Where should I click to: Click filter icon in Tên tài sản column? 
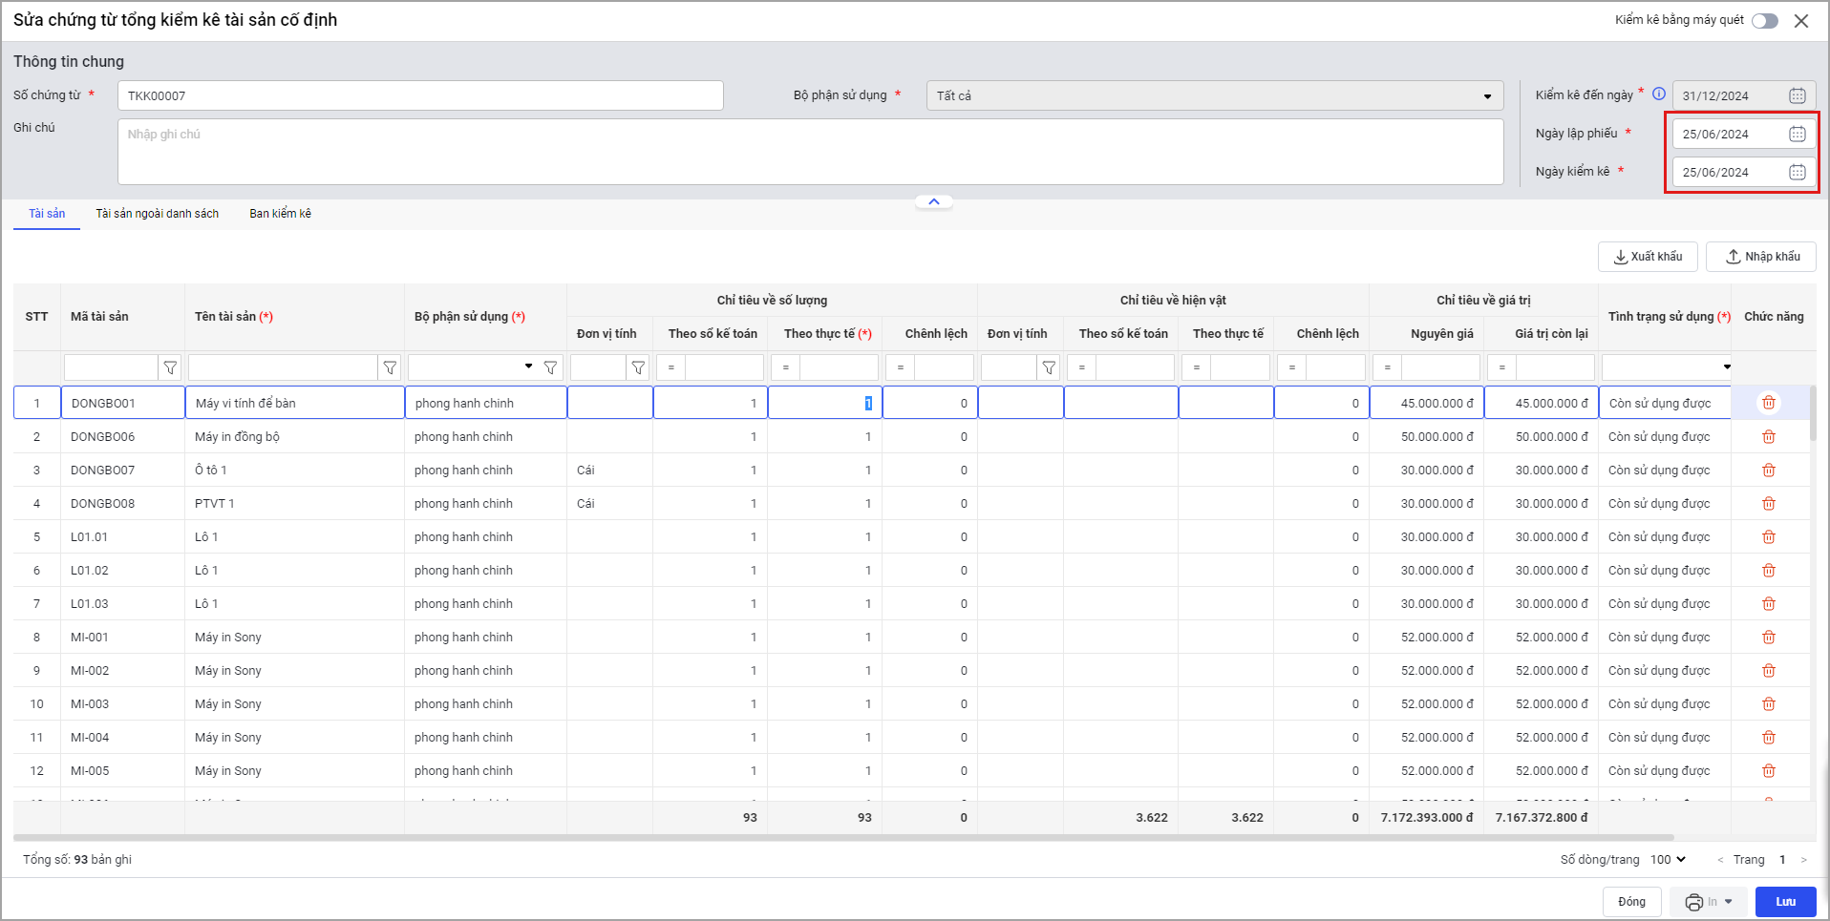390,367
